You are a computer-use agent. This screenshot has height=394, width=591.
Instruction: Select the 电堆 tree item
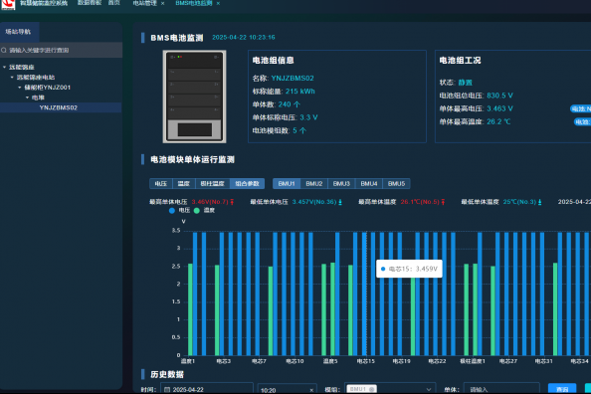(38, 98)
